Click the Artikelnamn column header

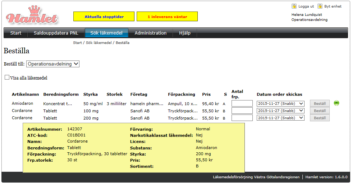(x=26, y=94)
